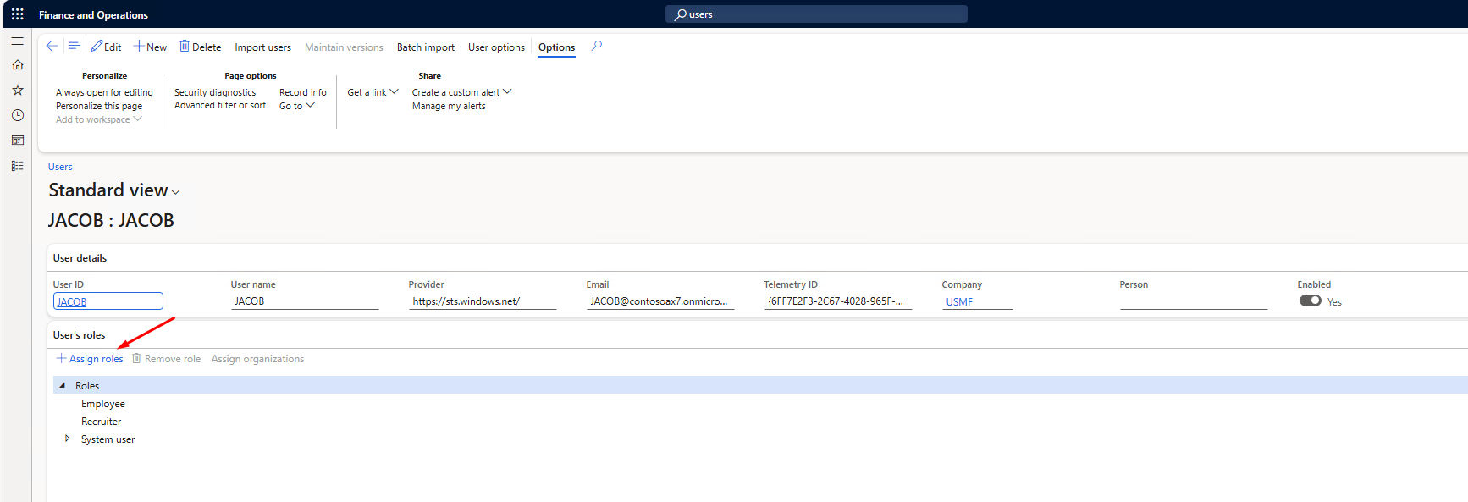Viewport: 1468px width, 502px height.
Task: Open User options
Action: (x=496, y=47)
